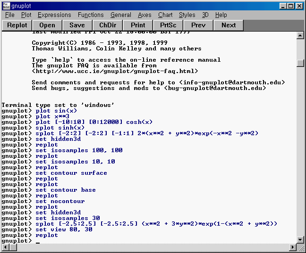
Task: Click the Print toolbar button
Action: 138,25
